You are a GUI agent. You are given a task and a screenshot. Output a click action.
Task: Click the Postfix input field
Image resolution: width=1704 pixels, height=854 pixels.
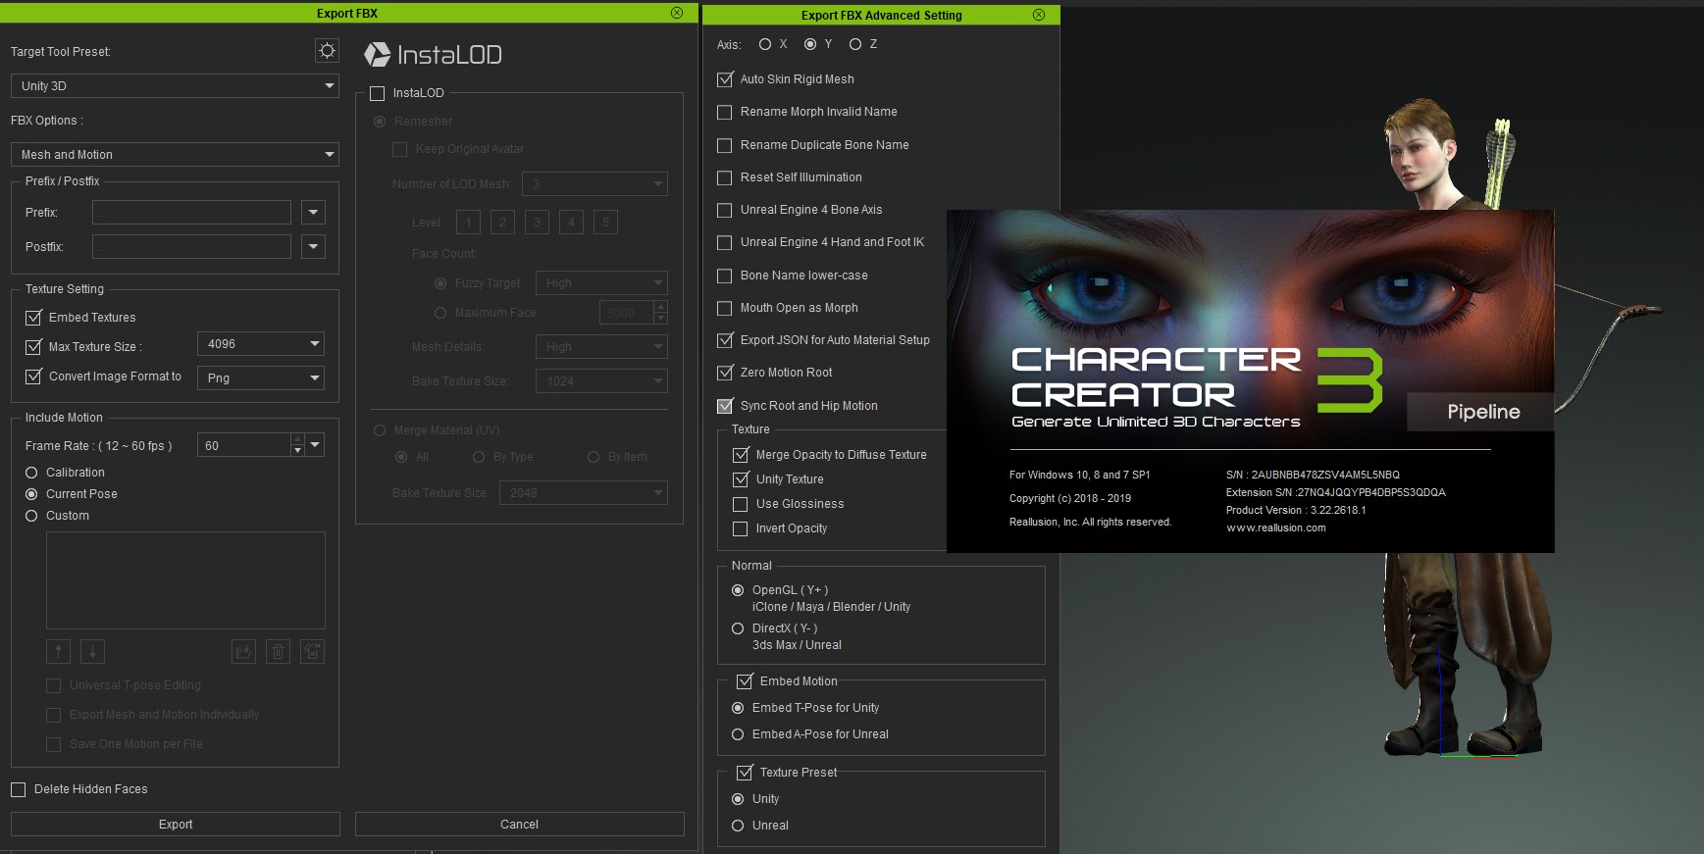point(191,247)
